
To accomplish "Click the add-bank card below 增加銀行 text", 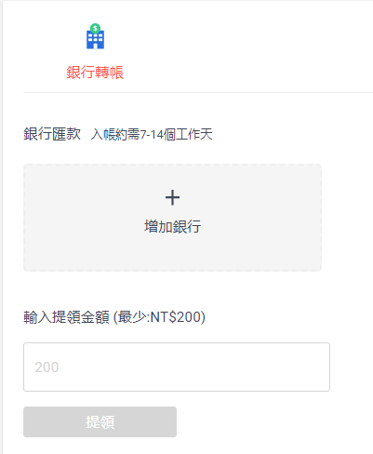I will coord(172,253).
